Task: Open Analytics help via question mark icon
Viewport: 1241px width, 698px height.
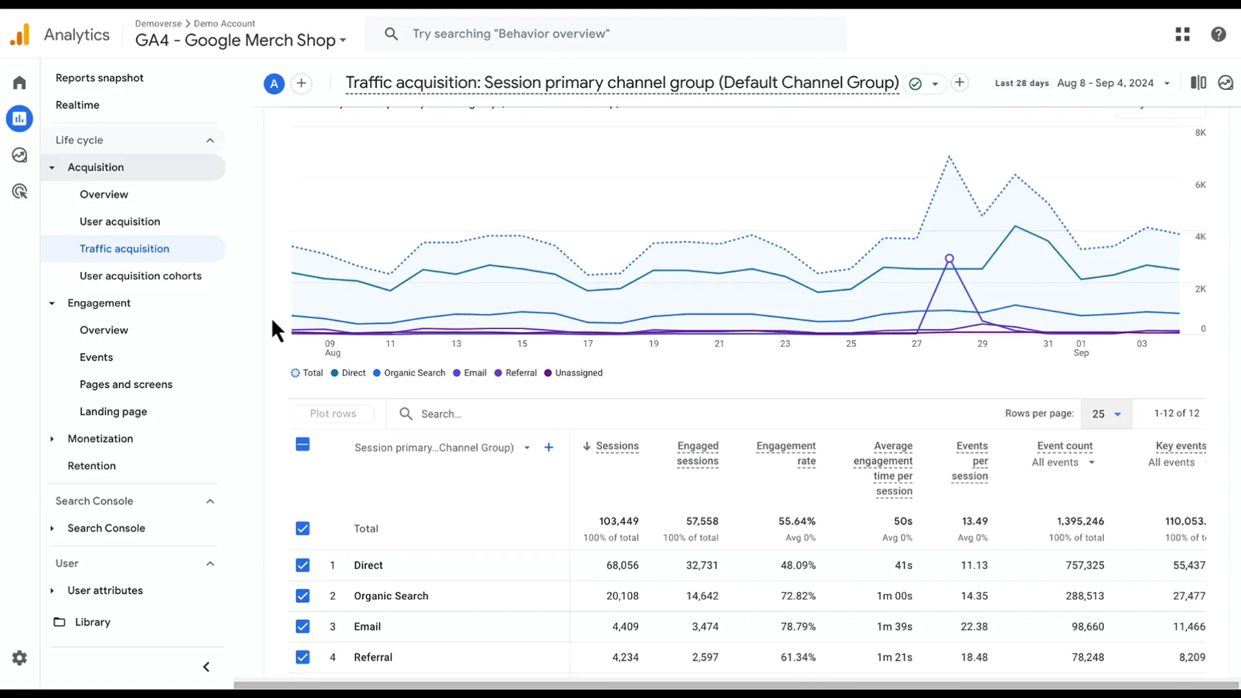Action: click(1219, 34)
